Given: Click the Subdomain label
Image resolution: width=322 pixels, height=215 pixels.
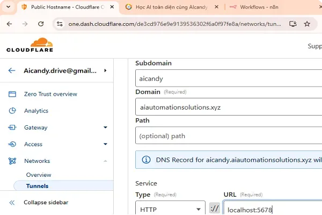Looking at the screenshot, I should click(x=153, y=63).
